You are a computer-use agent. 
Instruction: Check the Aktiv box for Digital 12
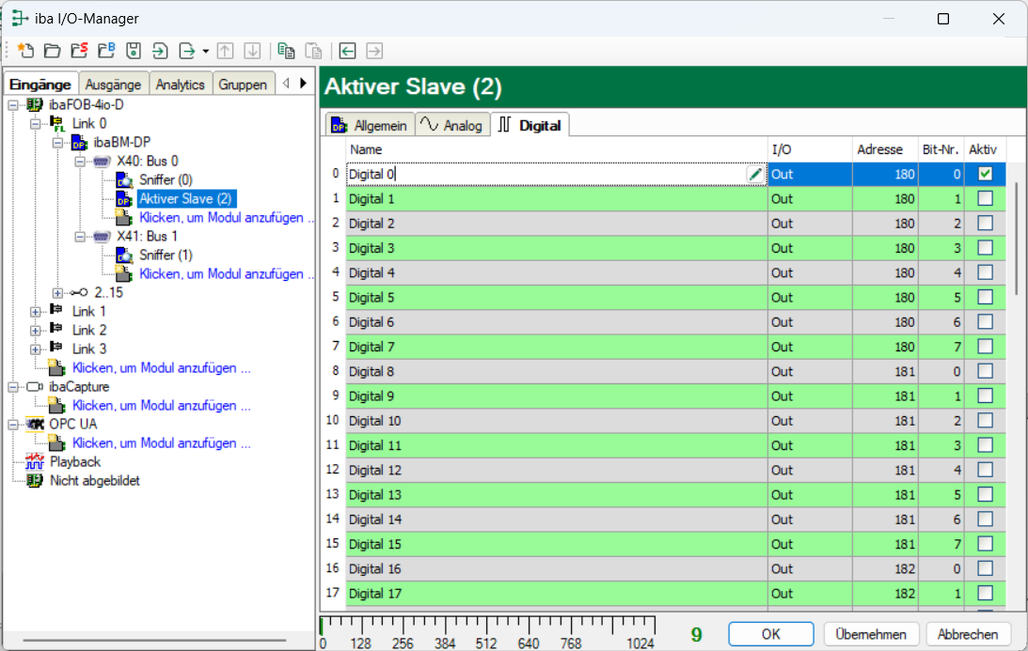coord(985,470)
